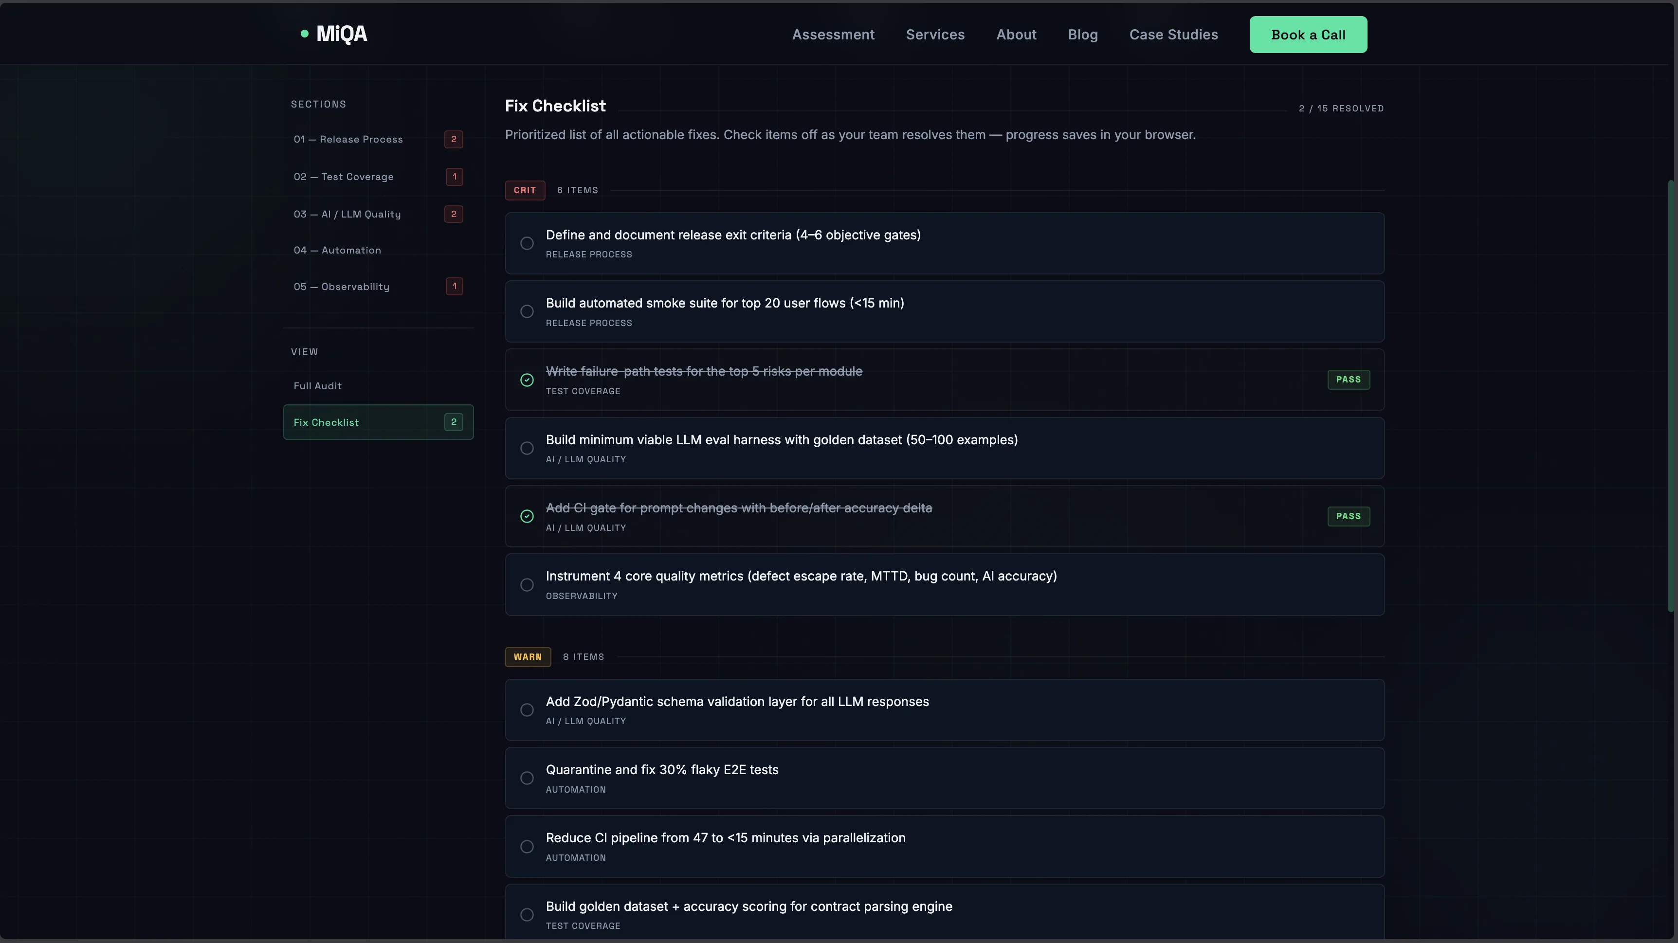
Task: Click the MiQA logo
Action: click(x=333, y=34)
